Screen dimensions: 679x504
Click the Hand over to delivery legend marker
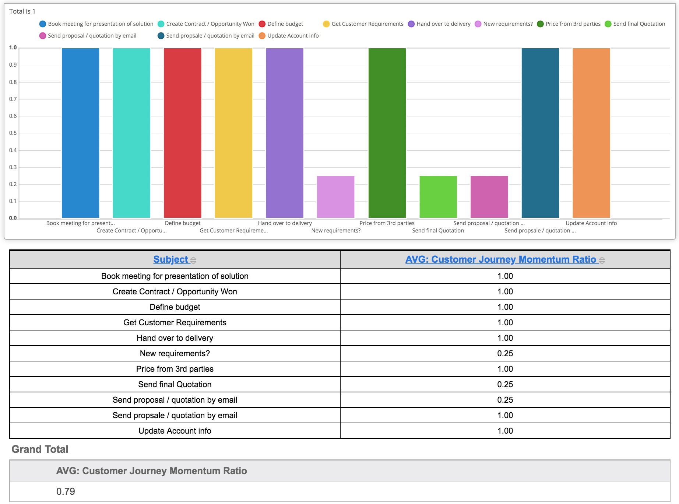point(411,24)
